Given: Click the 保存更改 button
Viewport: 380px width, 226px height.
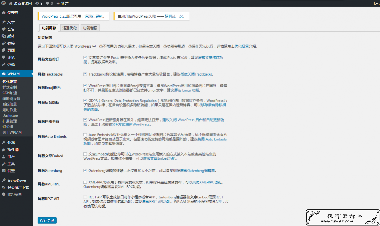Looking at the screenshot, I should pos(47,220).
